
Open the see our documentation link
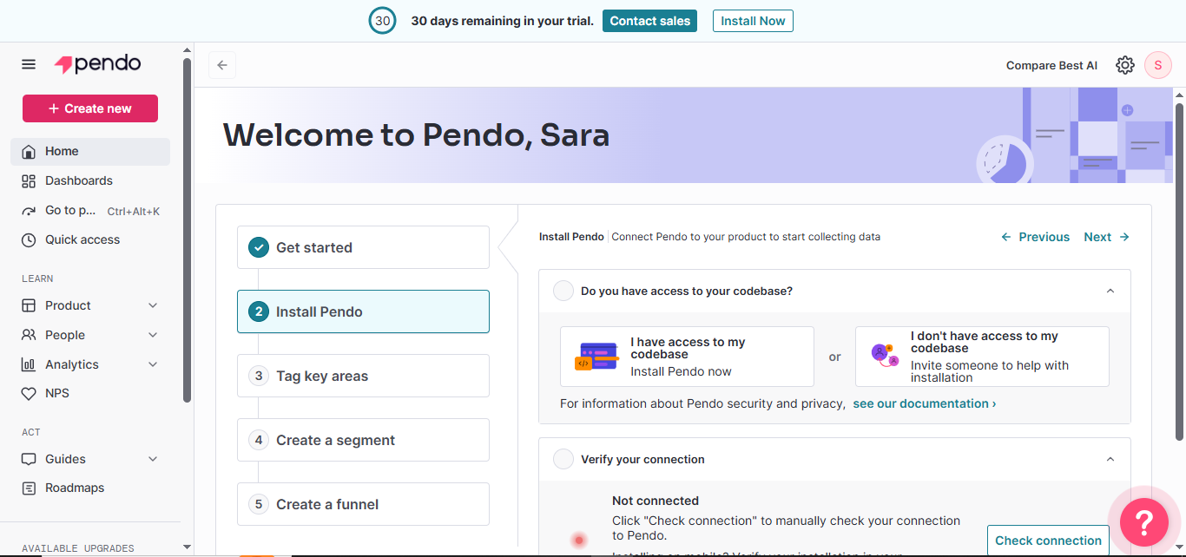point(925,403)
